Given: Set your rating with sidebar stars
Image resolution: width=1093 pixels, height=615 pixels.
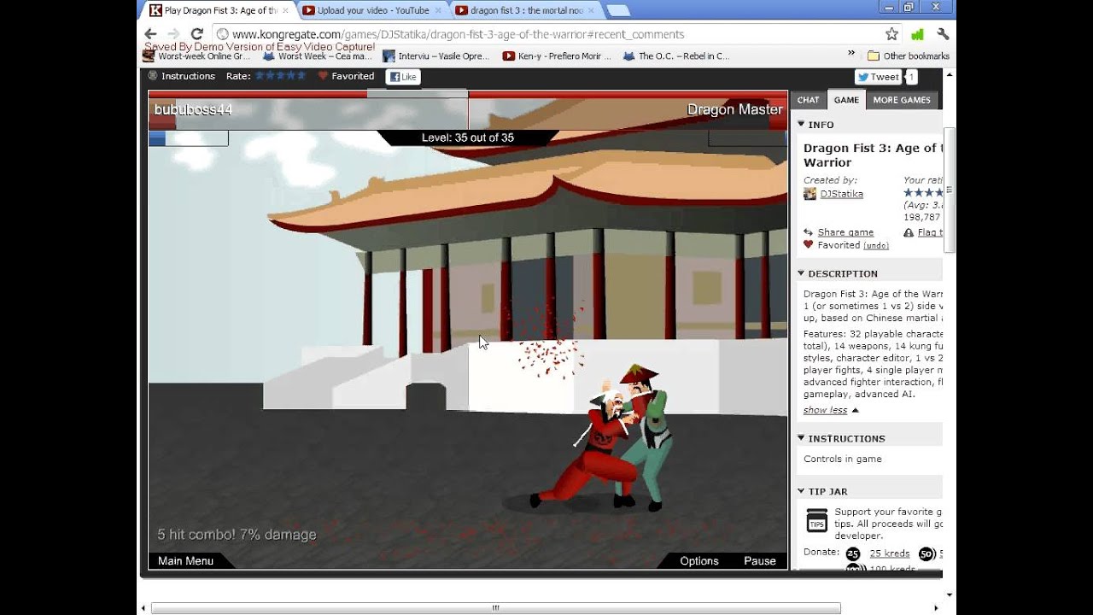Looking at the screenshot, I should tap(923, 193).
